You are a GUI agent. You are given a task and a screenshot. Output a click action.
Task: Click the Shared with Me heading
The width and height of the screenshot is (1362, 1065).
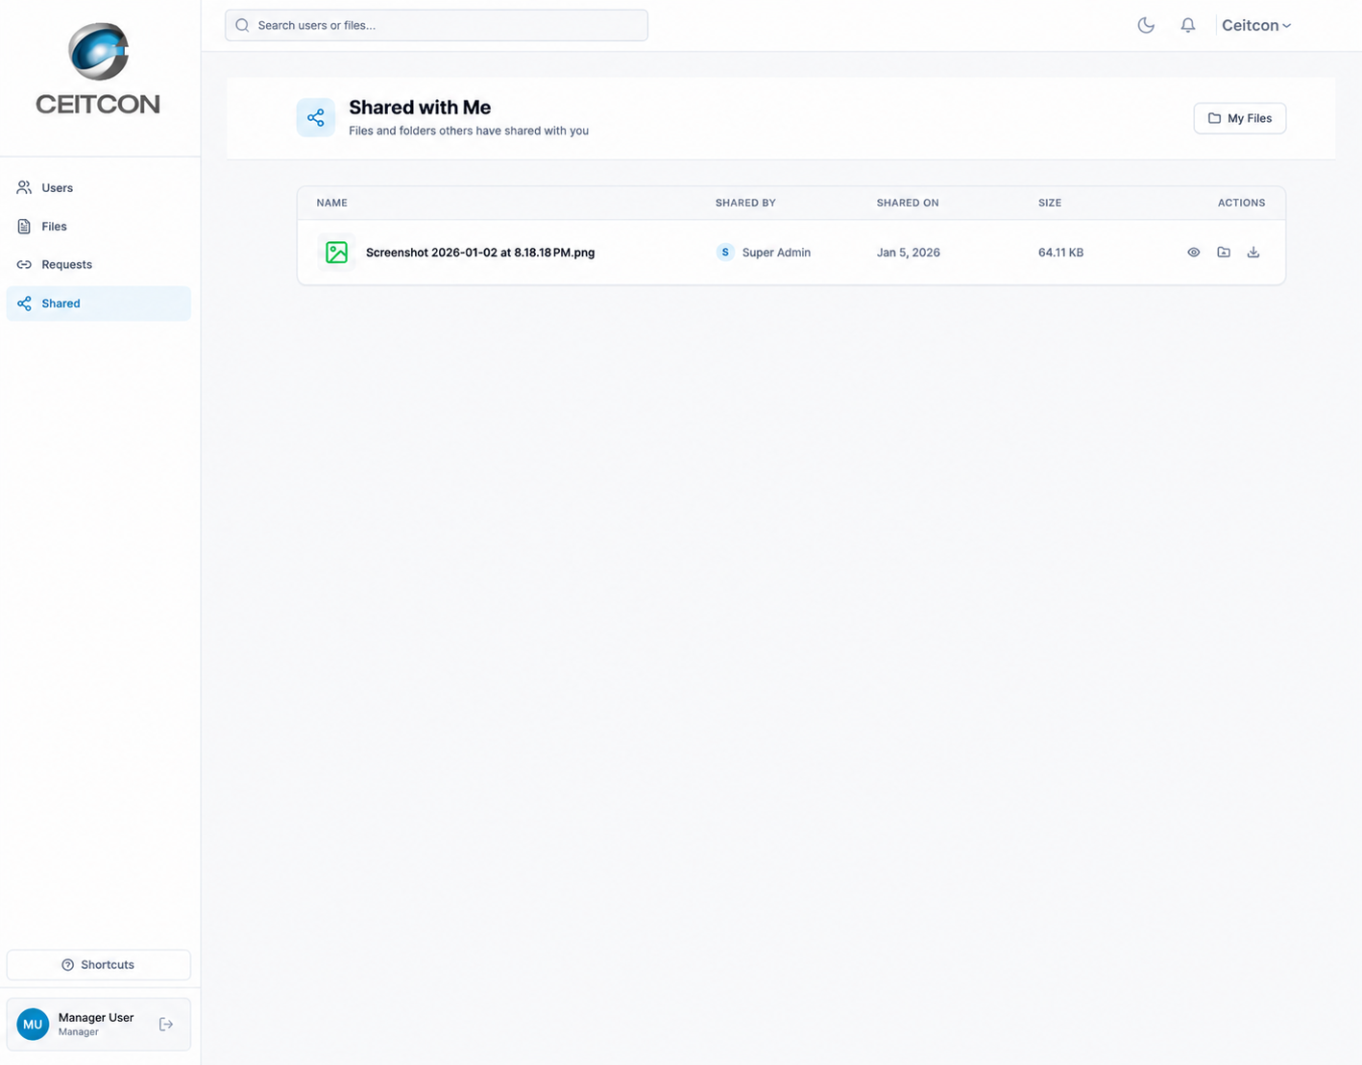[x=420, y=108]
